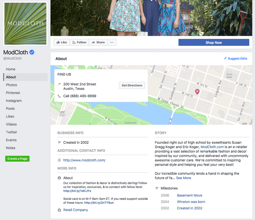255x220 pixels.
Task: Click the red location pin on map
Action: pos(197,92)
